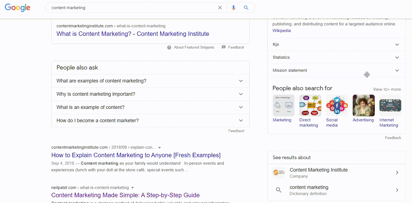Screen dimensions: 412x203
Task: Clear the search query with X icon
Action: coord(220,8)
